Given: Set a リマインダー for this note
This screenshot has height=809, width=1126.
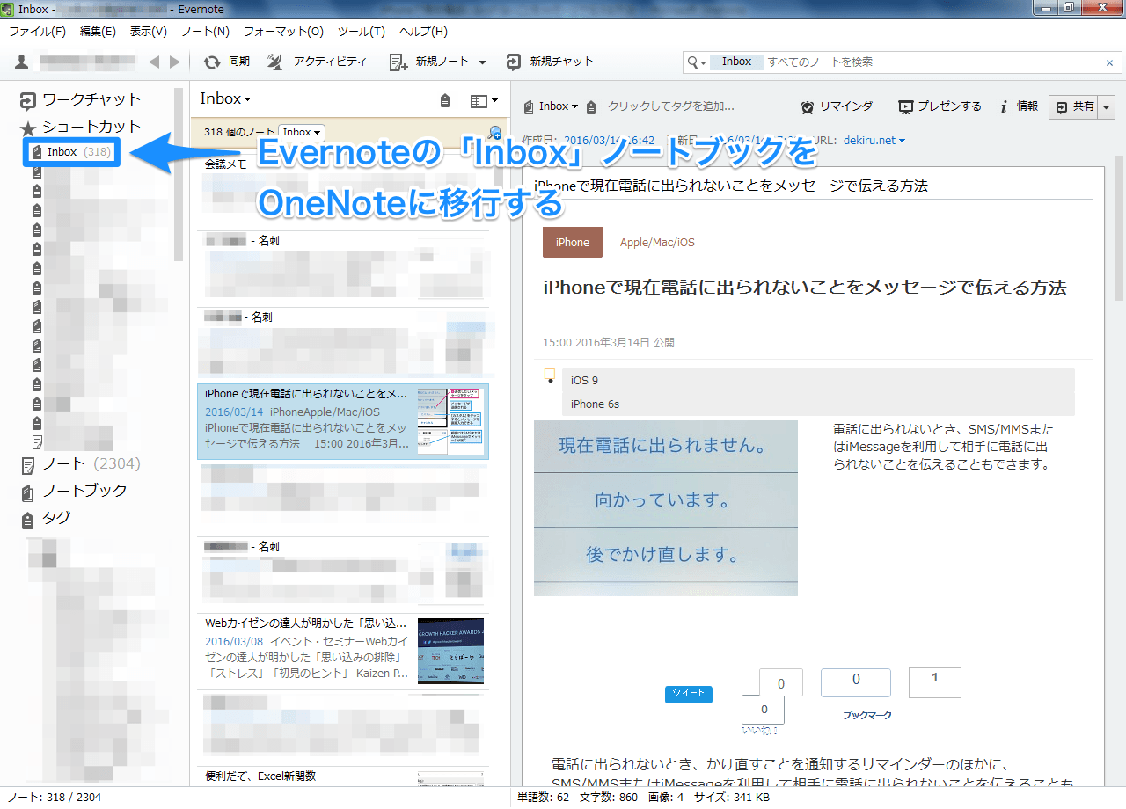Looking at the screenshot, I should coord(842,106).
